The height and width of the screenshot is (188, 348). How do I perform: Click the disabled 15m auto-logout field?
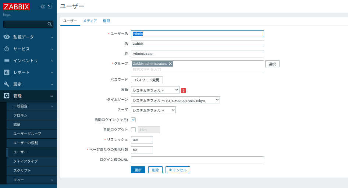149,130
